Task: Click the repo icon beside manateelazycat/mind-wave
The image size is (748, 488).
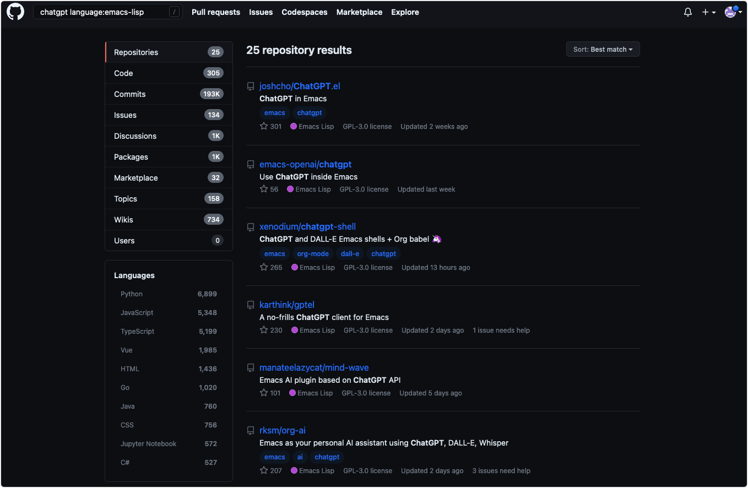Action: point(251,368)
